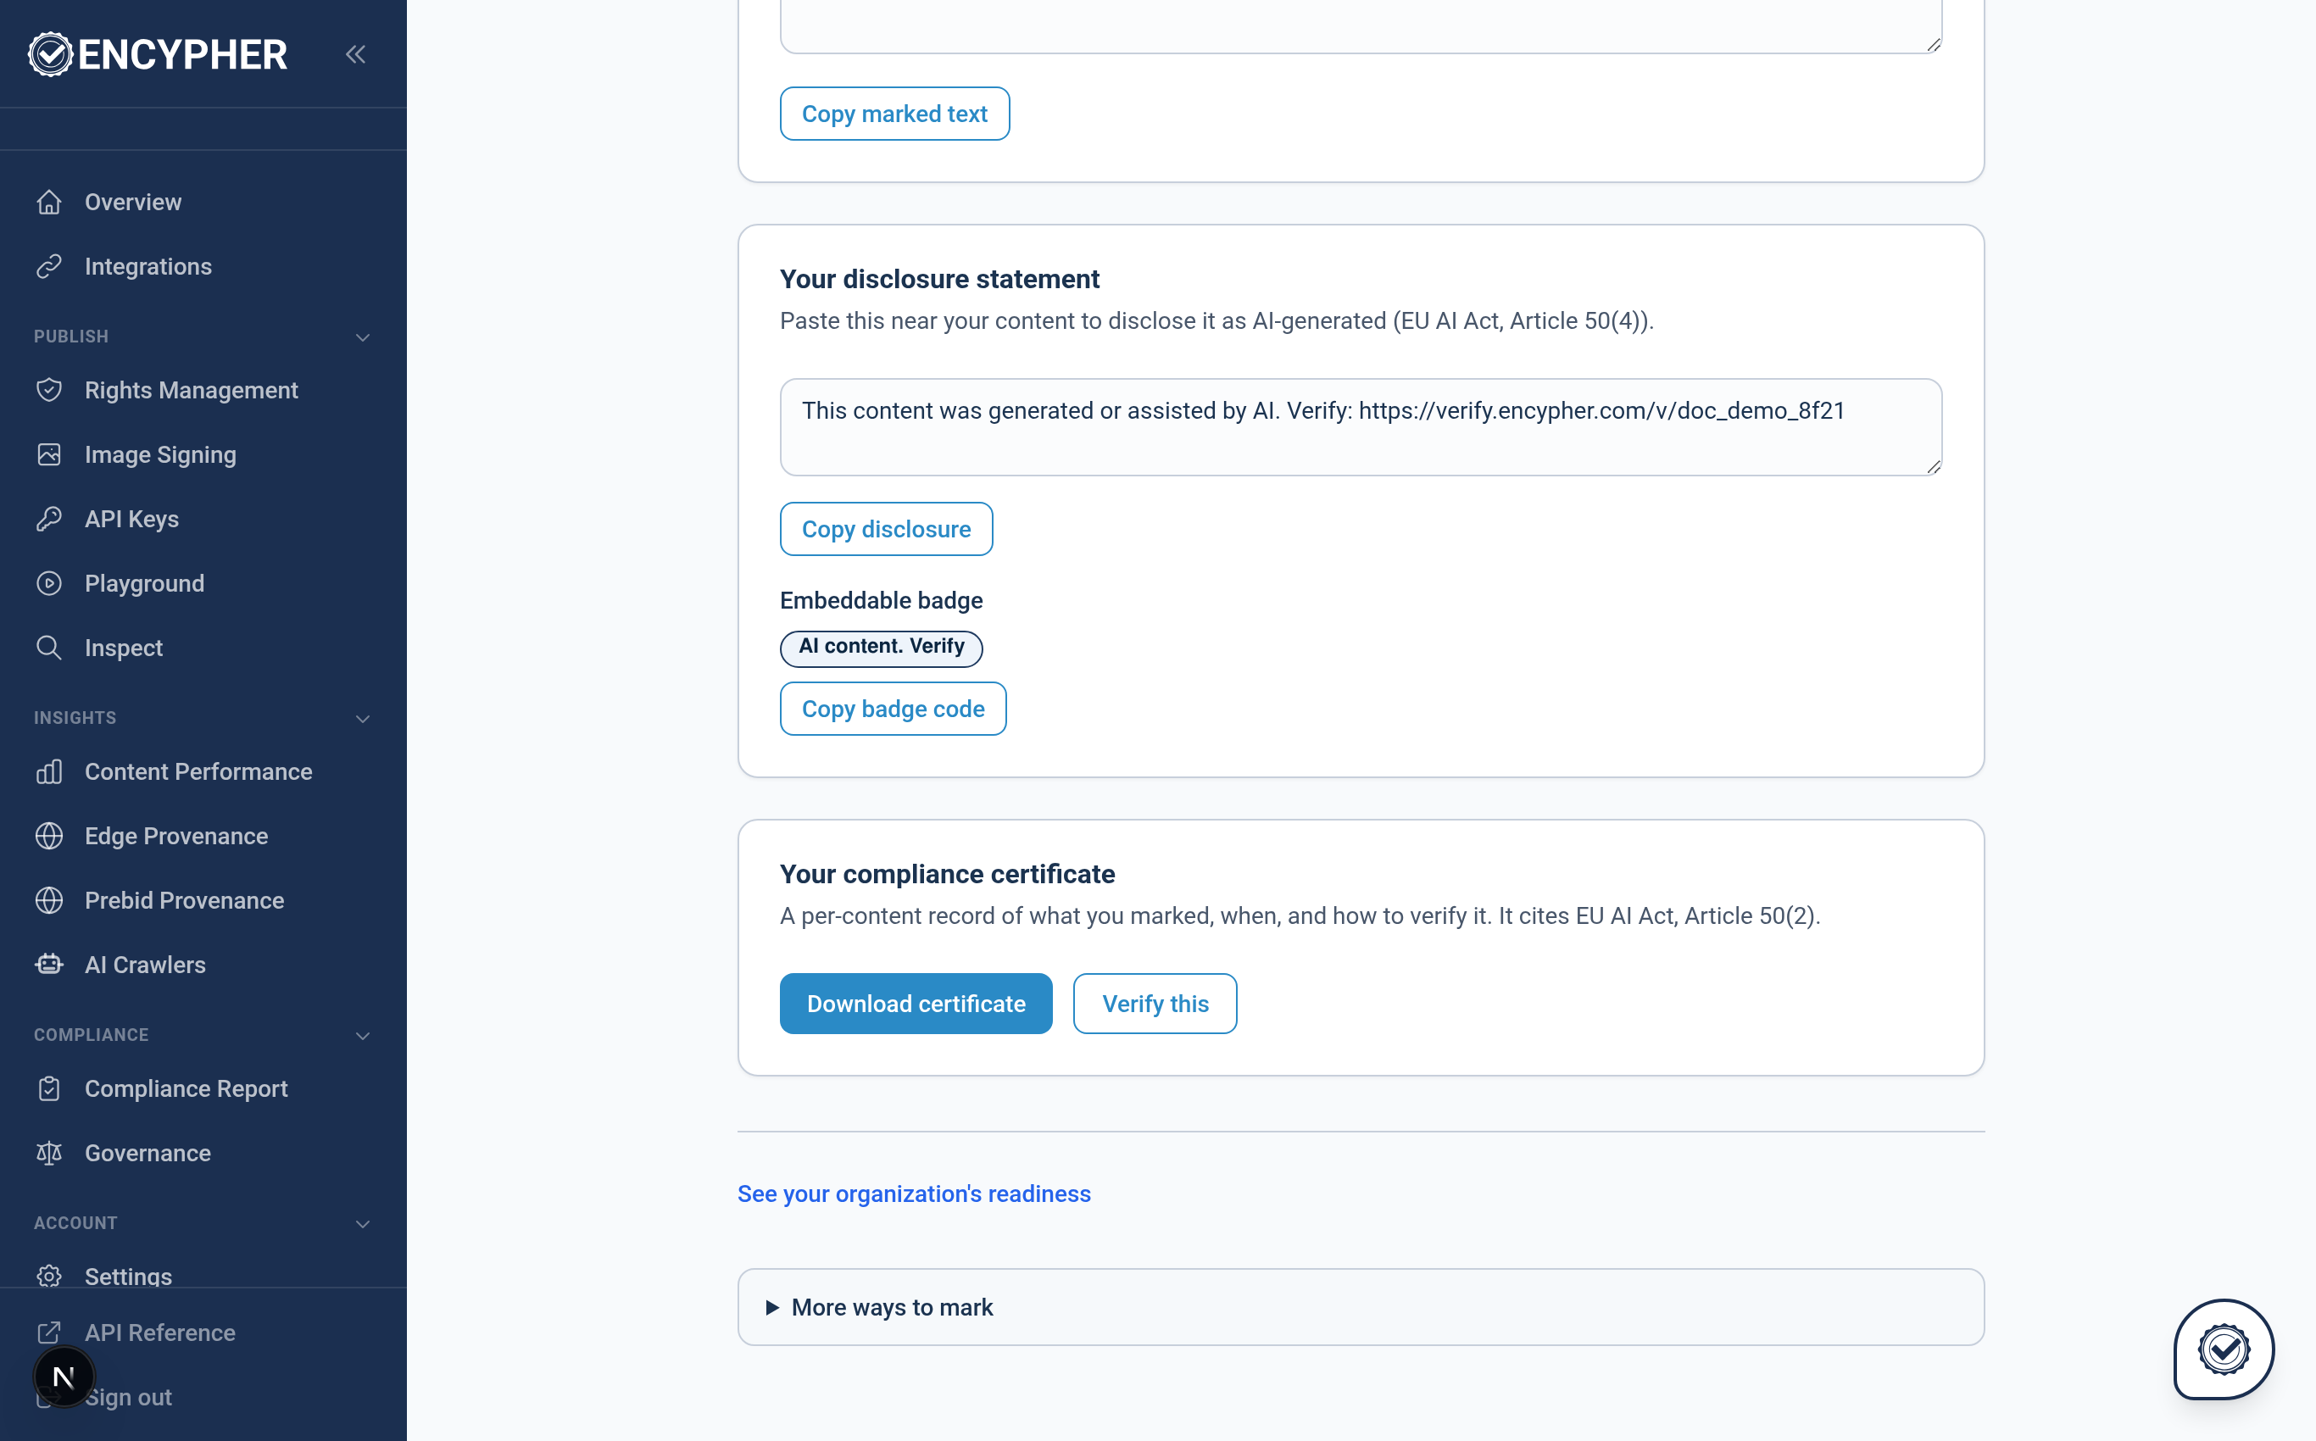Screen dimensions: 2316x1441
Task: Open the Next.js dev tools N badge
Action: pyautogui.click(x=64, y=1377)
